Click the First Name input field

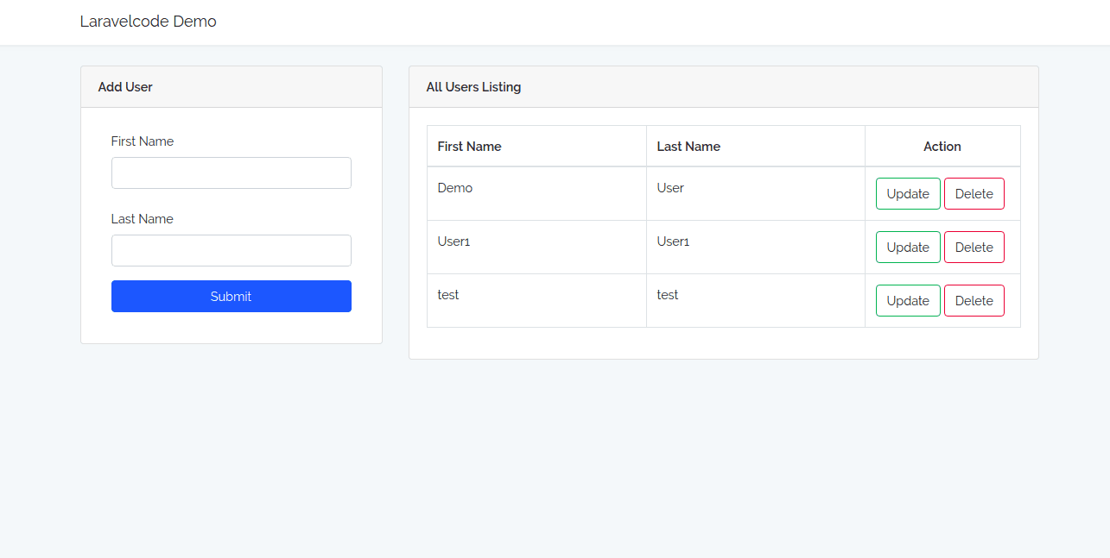pyautogui.click(x=231, y=172)
